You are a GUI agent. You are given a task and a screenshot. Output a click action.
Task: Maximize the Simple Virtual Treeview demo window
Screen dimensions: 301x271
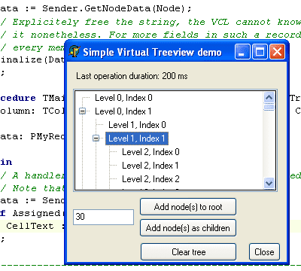(260, 52)
